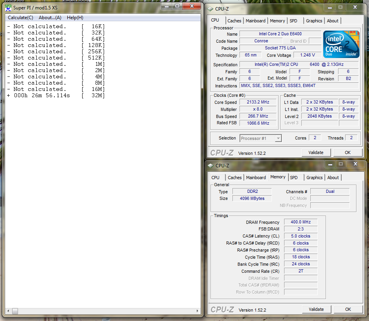The height and width of the screenshot is (321, 369).
Task: Open the About...(A) menu in Super PI
Action: [x=50, y=18]
